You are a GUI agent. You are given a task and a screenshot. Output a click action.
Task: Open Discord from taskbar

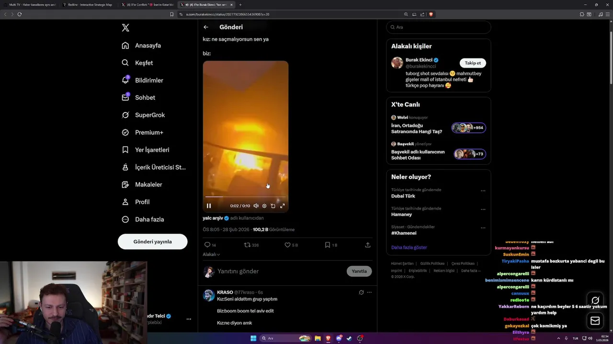point(339,338)
